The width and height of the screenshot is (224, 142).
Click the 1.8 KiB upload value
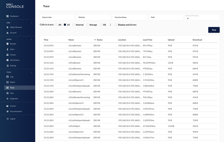(x=171, y=126)
